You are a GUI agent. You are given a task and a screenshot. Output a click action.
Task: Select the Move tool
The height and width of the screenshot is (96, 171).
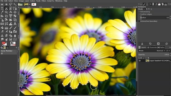click(x=15, y=12)
